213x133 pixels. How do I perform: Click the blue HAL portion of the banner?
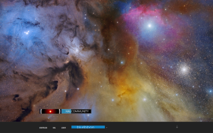[x=66, y=111]
